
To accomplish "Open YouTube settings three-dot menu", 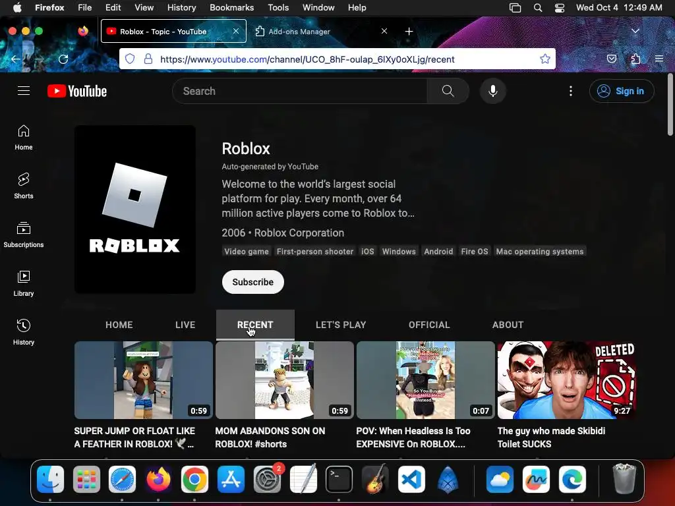I will (571, 91).
